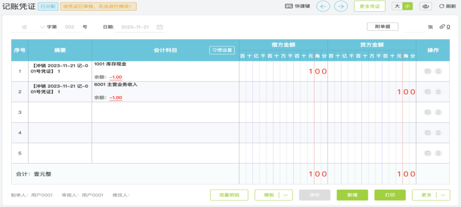Click the attachment paperclip link icon
The width and height of the screenshot is (461, 207).
[x=442, y=27]
